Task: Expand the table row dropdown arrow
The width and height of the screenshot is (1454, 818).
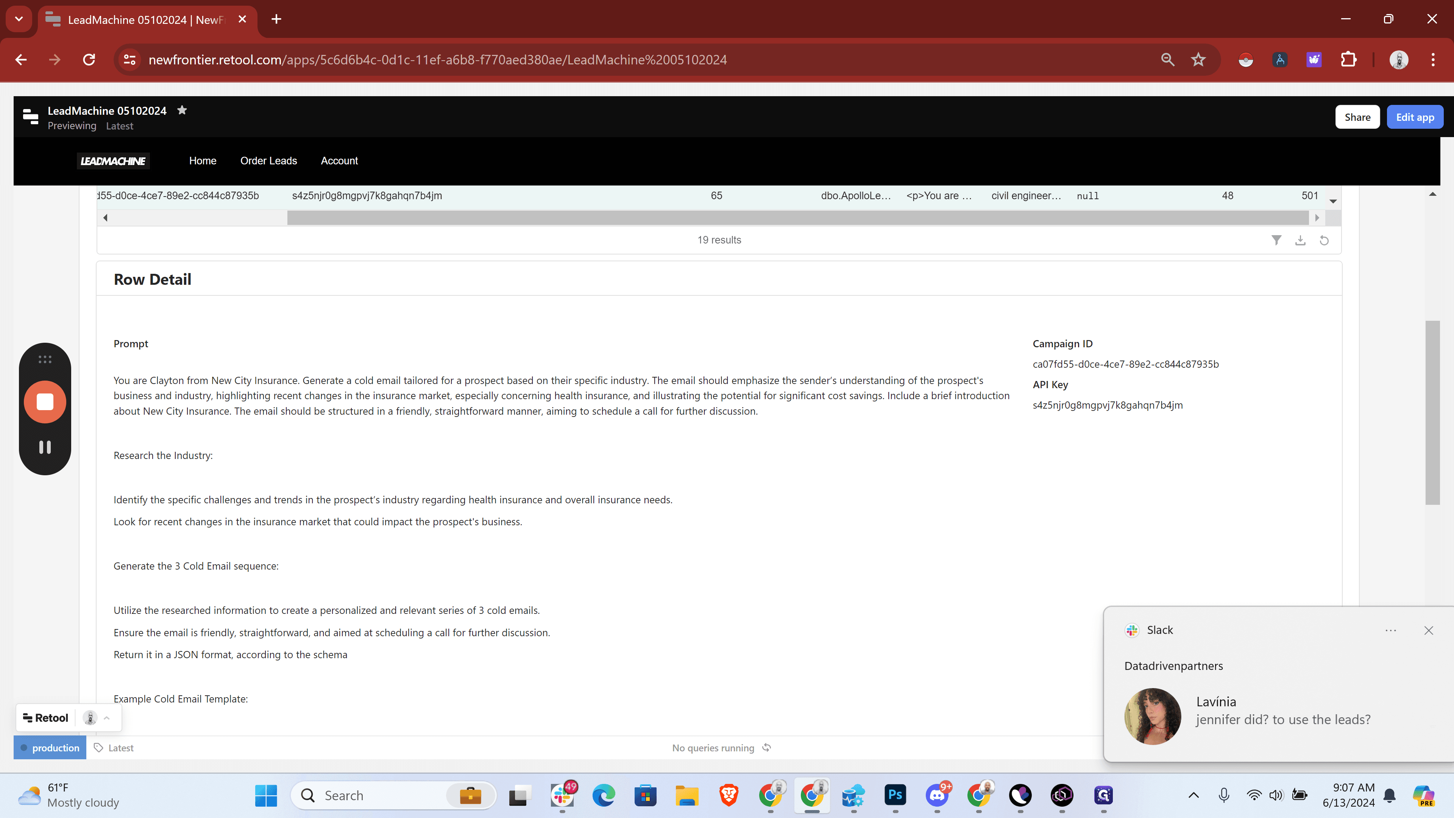Action: click(1333, 201)
